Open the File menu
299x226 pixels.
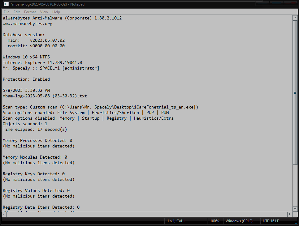point(6,12)
